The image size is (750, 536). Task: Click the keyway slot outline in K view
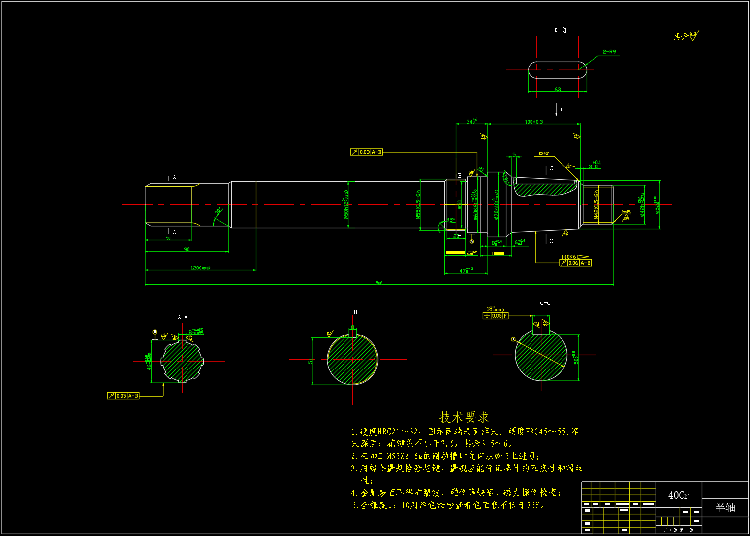pos(557,70)
